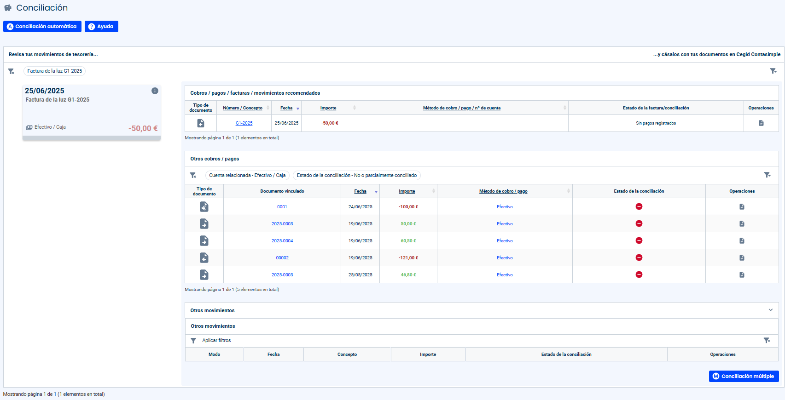785x400 pixels.
Task: Click 'Sin pagos registrados' status cell
Action: tap(656, 123)
